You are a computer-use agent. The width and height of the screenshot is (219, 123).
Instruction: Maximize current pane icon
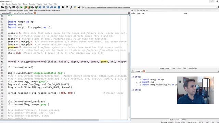(x=63, y=7)
